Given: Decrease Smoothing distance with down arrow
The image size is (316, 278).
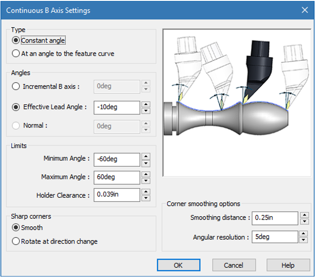Looking at the screenshot, I should pos(305,222).
